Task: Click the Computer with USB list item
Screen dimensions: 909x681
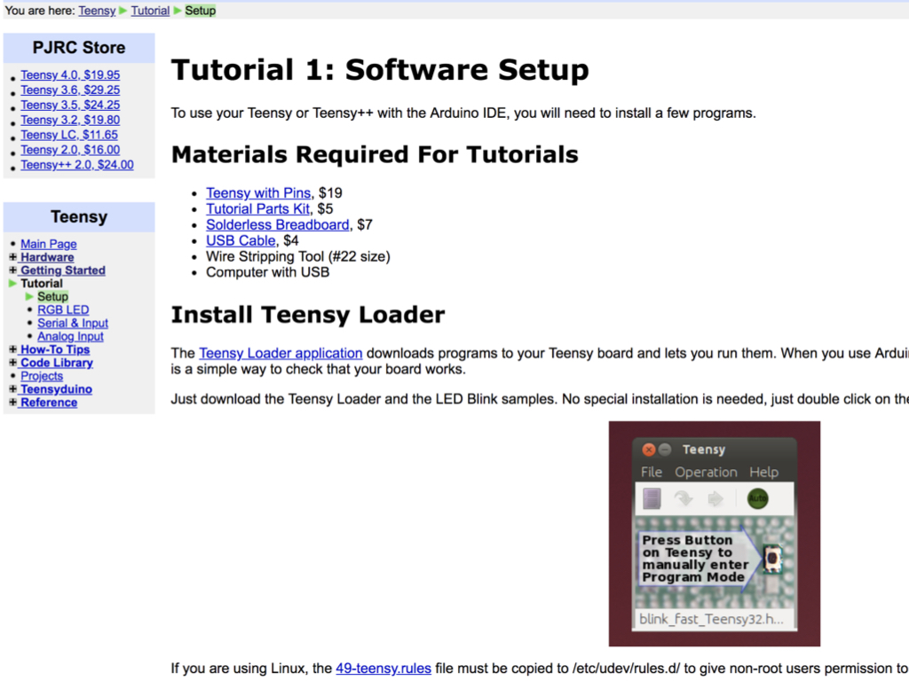Action: [268, 272]
